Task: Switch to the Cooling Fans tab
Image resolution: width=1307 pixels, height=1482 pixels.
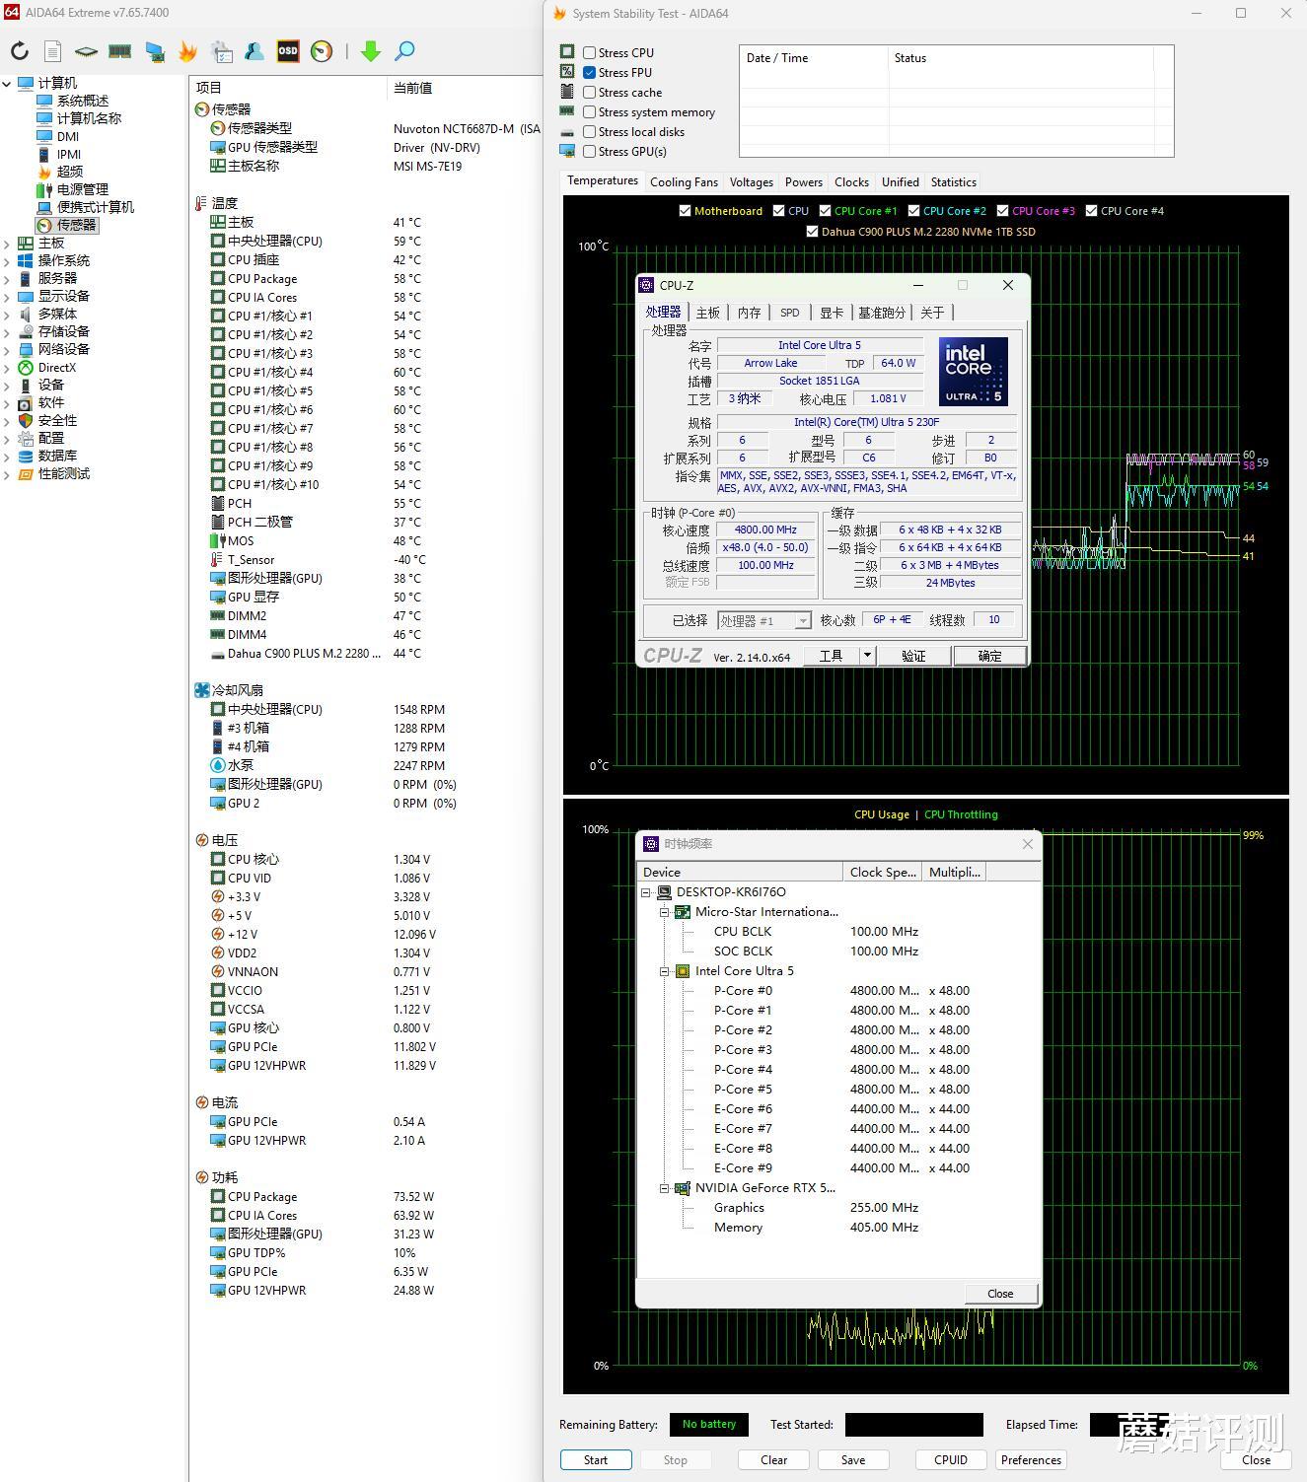Action: (x=684, y=182)
